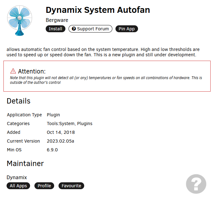Click the plugin description paragraph

pos(103,52)
